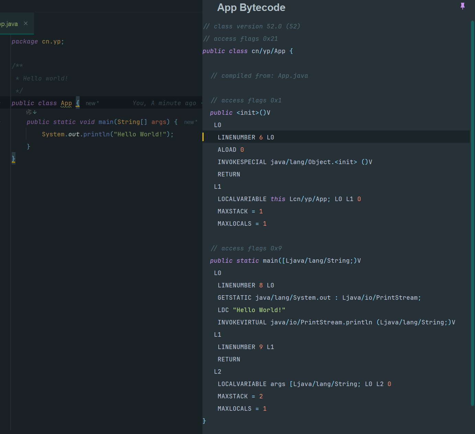The image size is (475, 434).
Task: Click 'LOCALVARIABLE args' bytecode line
Action: [x=304, y=384]
